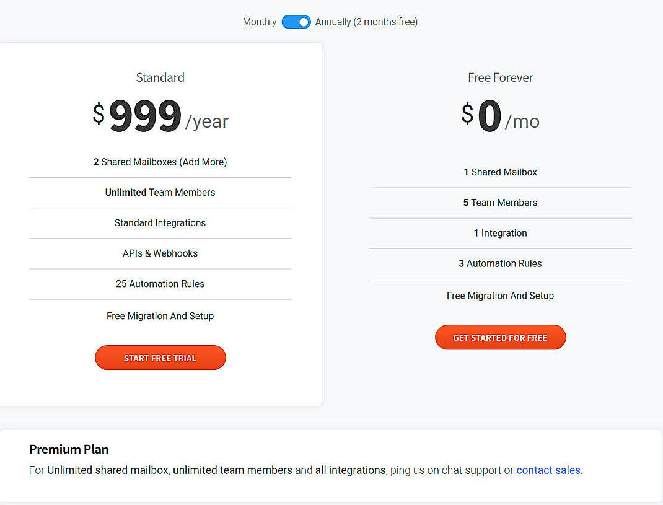Select Unlimited Team Members feature row

[160, 192]
